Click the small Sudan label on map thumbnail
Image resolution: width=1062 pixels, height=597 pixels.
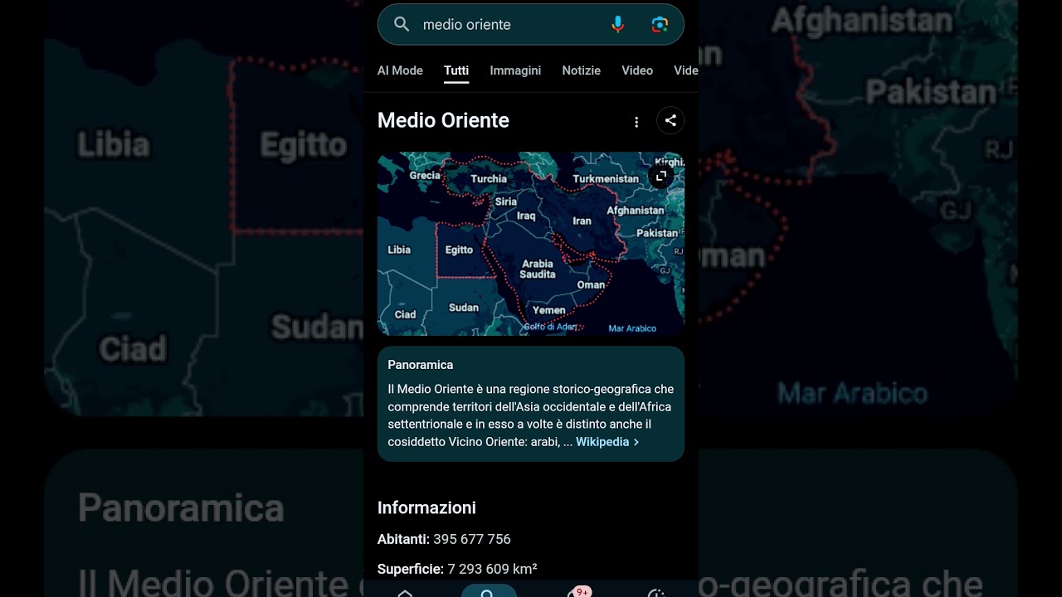(x=464, y=308)
